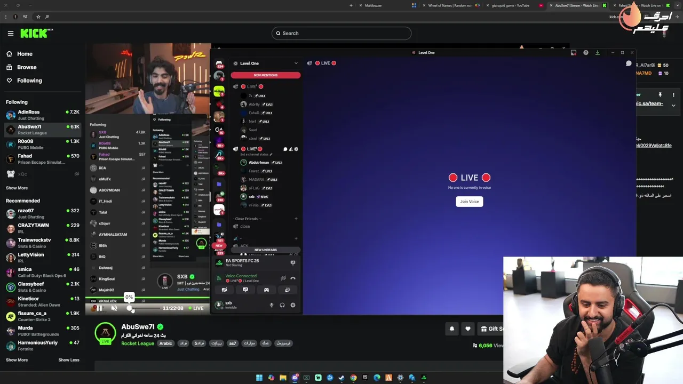Jump to LIVE in stream player
This screenshot has height=384, width=683.
[196, 308]
